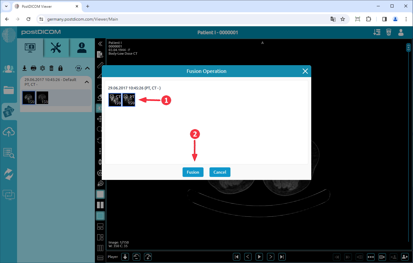Download the study using download icon
This screenshot has width=413, height=263.
point(25,68)
